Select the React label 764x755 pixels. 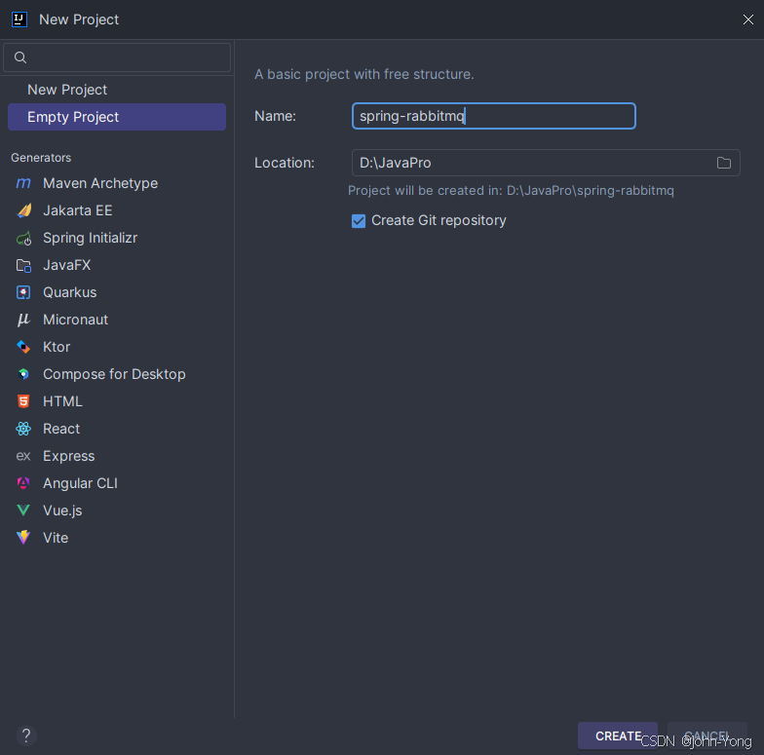[61, 429]
